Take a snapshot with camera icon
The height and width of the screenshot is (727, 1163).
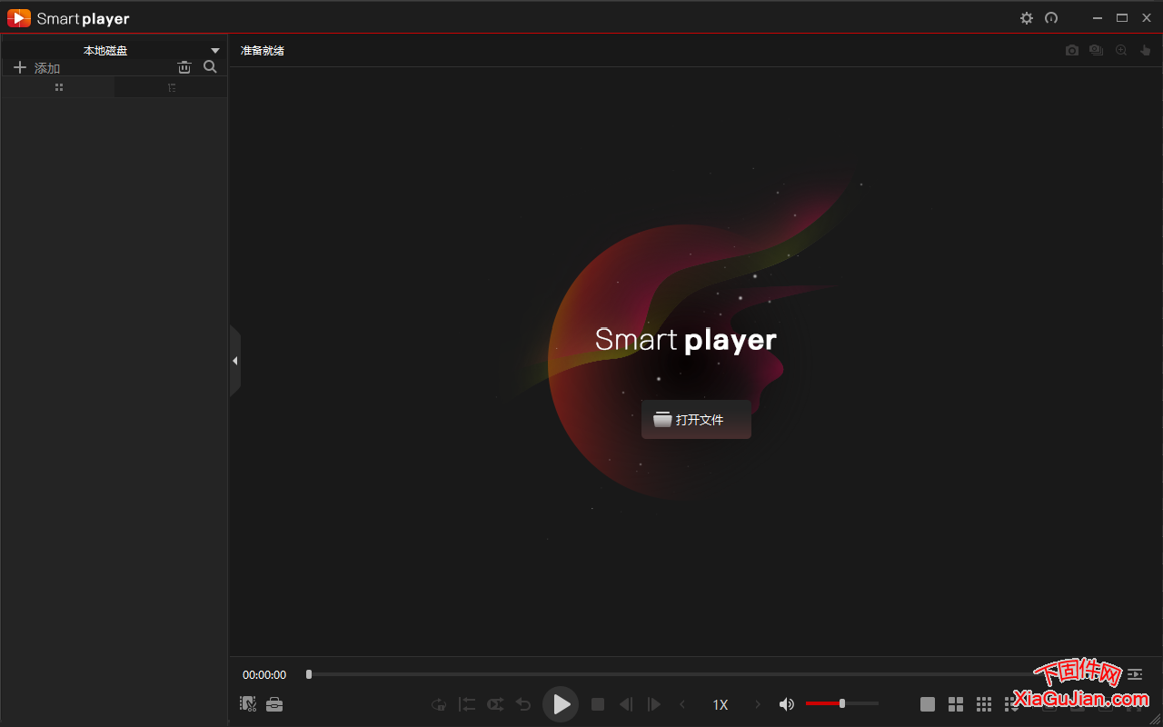click(1072, 51)
